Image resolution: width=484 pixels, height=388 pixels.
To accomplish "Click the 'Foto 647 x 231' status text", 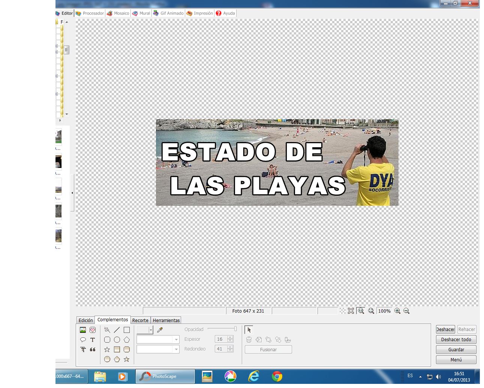I will click(248, 311).
